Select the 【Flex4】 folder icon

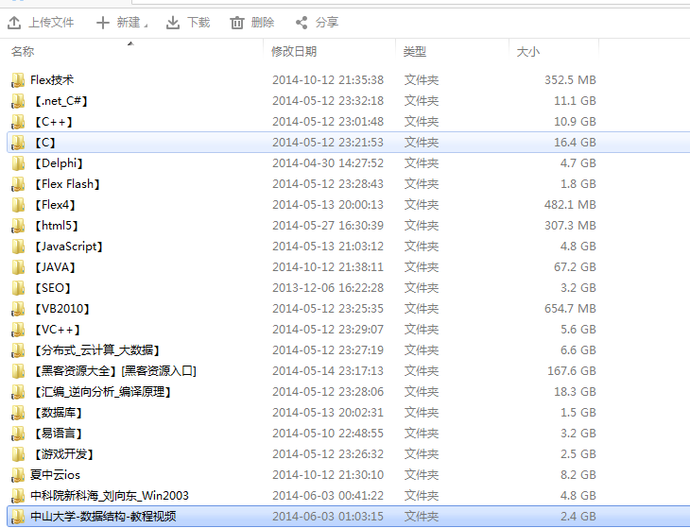coord(18,204)
